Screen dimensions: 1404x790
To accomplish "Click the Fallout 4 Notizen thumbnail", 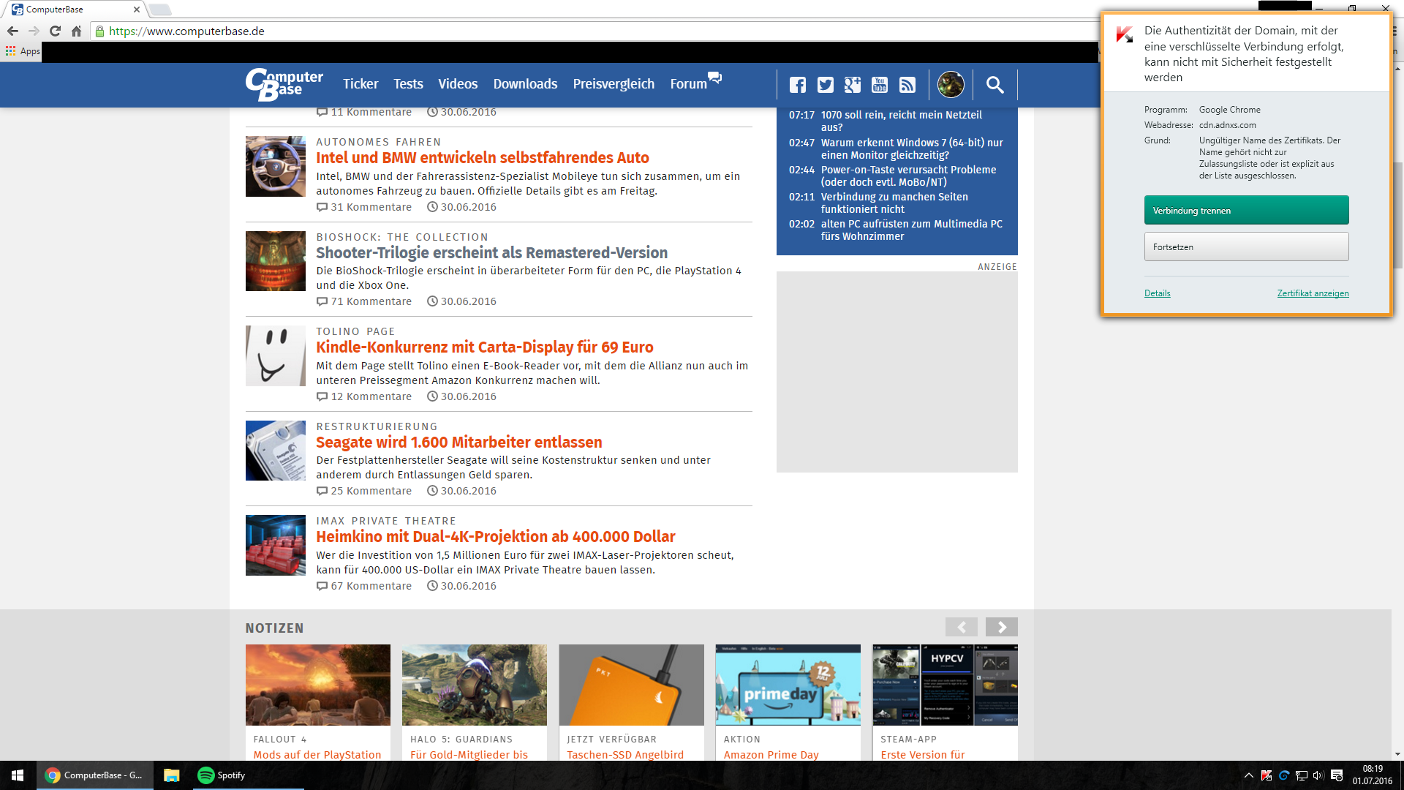I will [x=317, y=685].
